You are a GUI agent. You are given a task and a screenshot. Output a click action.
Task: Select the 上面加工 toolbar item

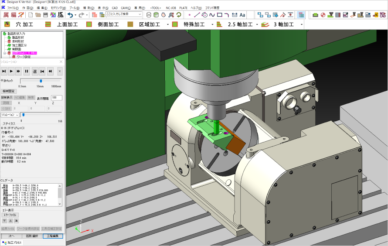pyautogui.click(x=65, y=24)
